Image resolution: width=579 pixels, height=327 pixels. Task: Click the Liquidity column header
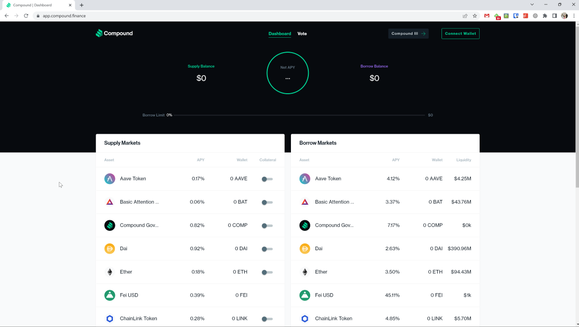coord(464,160)
